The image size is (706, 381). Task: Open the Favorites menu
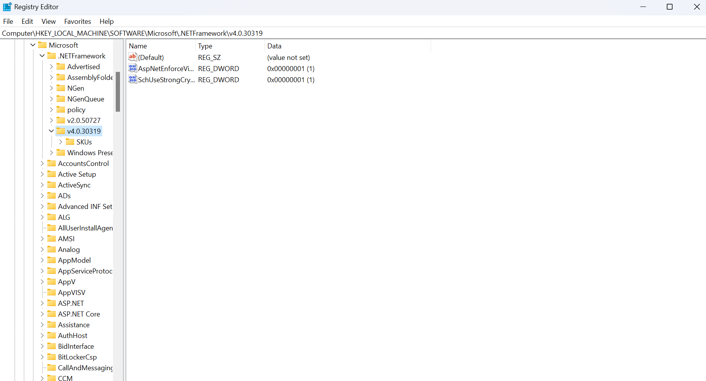click(x=77, y=21)
